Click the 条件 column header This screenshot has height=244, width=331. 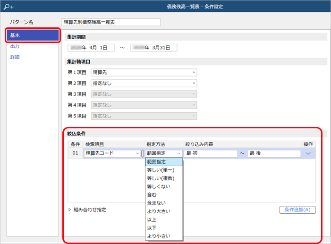tap(76, 144)
